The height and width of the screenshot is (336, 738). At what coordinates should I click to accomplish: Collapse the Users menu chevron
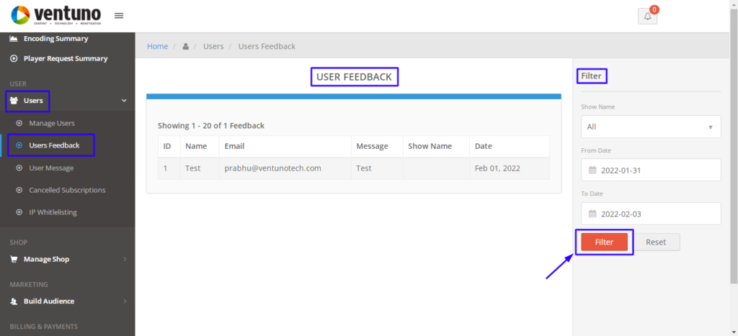[124, 101]
